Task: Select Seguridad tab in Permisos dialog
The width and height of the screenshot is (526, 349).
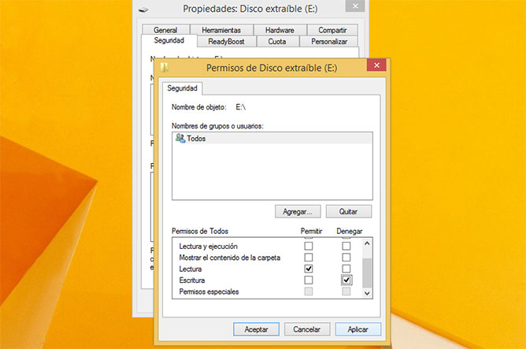Action: pyautogui.click(x=182, y=88)
